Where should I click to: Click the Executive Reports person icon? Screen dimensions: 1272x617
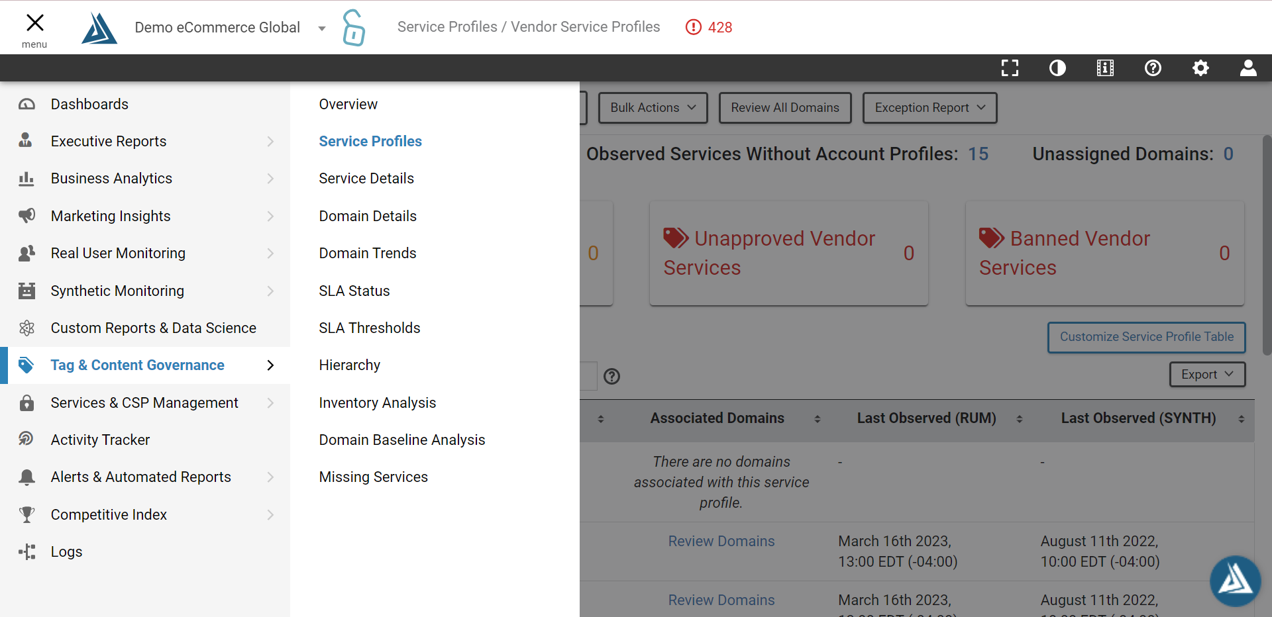pos(26,140)
